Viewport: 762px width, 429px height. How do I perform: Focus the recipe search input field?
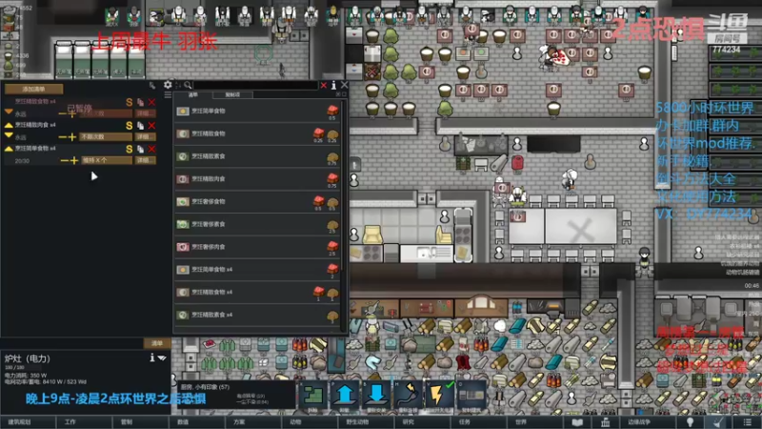[256, 85]
